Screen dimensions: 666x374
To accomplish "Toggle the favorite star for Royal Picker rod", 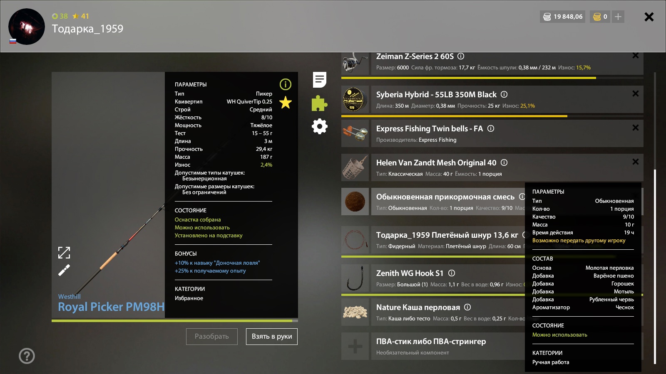I will [286, 102].
